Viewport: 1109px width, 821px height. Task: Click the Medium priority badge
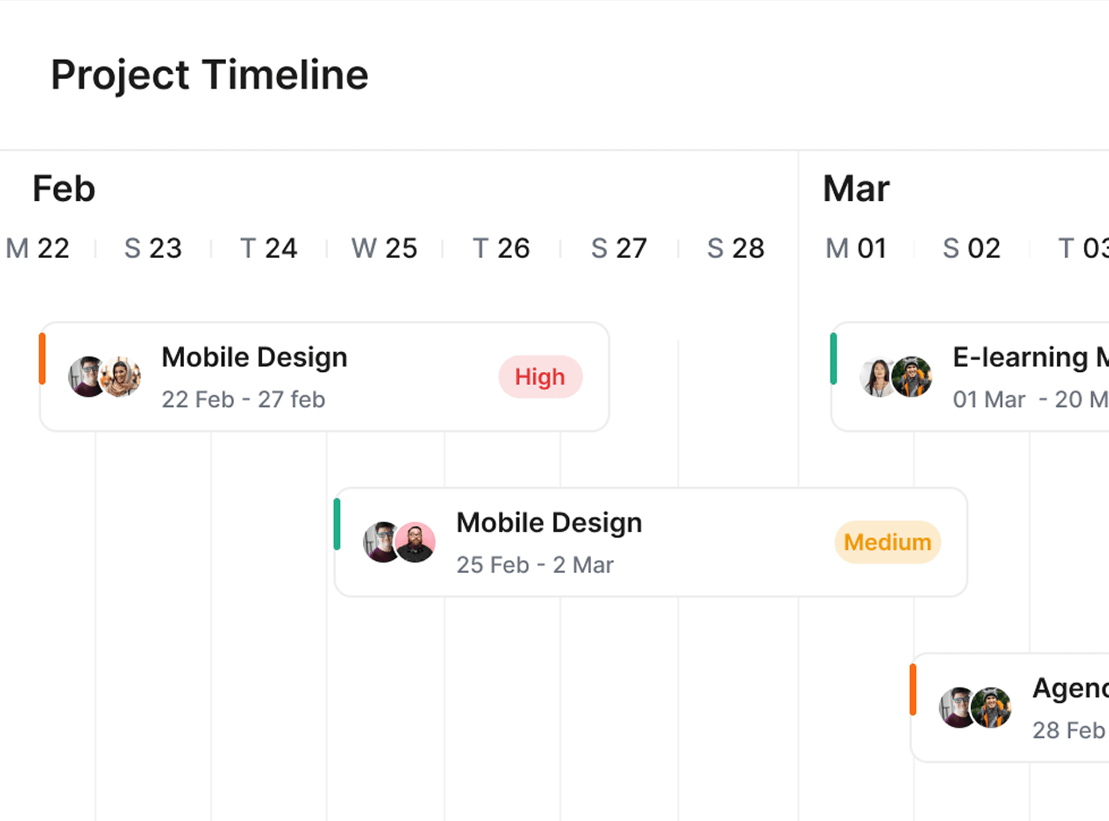(x=887, y=542)
